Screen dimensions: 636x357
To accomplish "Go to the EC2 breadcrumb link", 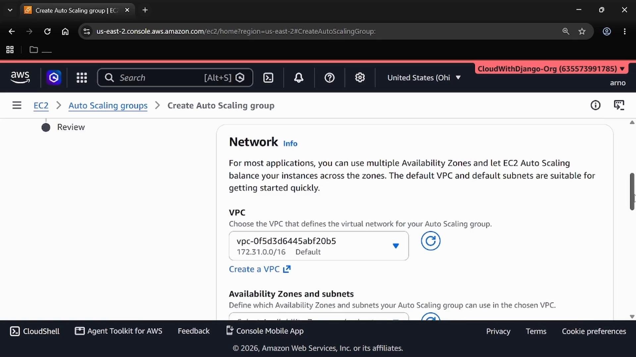I will click(41, 106).
